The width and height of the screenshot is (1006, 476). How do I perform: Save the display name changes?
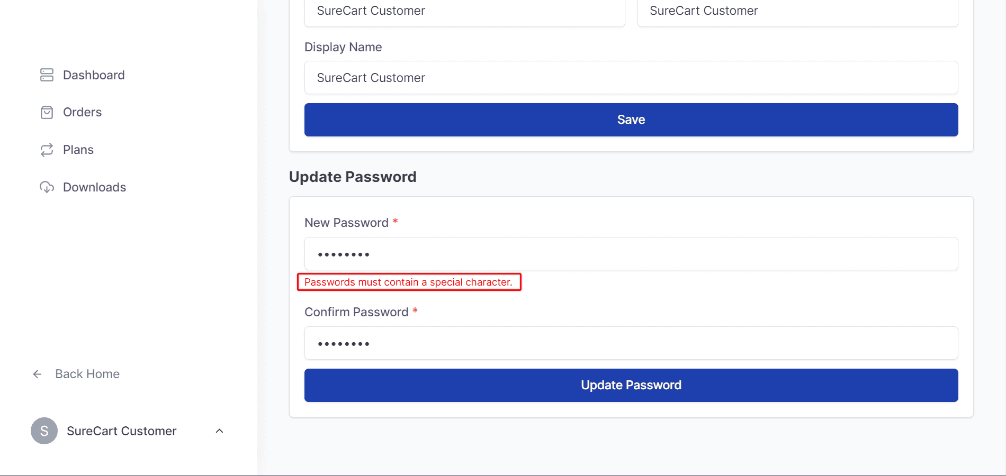pos(631,120)
